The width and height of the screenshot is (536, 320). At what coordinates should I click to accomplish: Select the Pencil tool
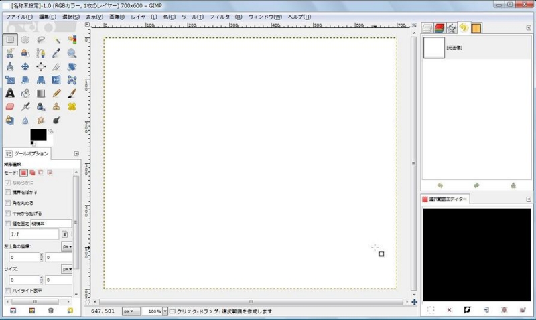click(56, 93)
